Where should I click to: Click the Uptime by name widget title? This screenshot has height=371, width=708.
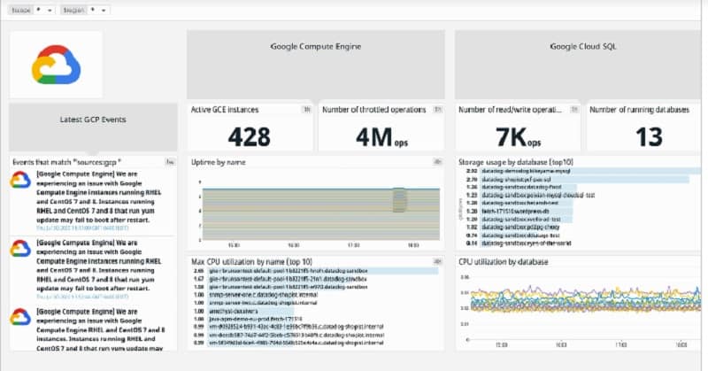click(218, 162)
